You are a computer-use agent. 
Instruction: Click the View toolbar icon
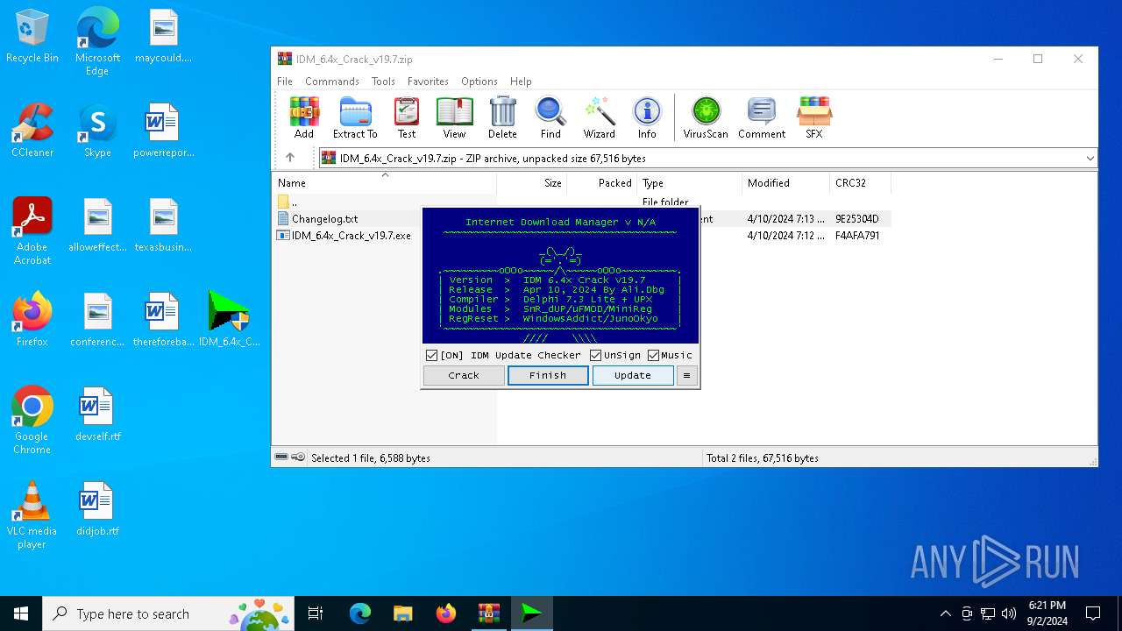454,118
